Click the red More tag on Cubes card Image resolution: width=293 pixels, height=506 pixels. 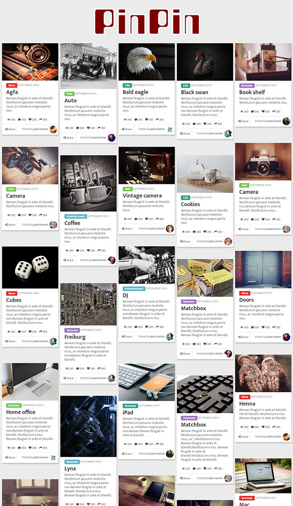[x=12, y=293]
